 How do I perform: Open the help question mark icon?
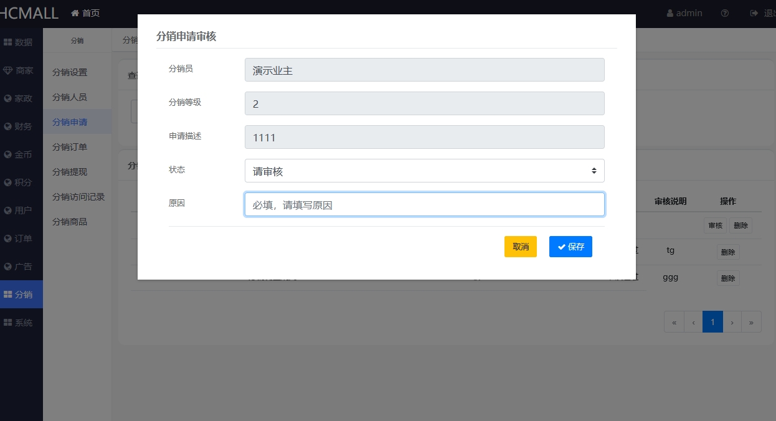pyautogui.click(x=725, y=13)
